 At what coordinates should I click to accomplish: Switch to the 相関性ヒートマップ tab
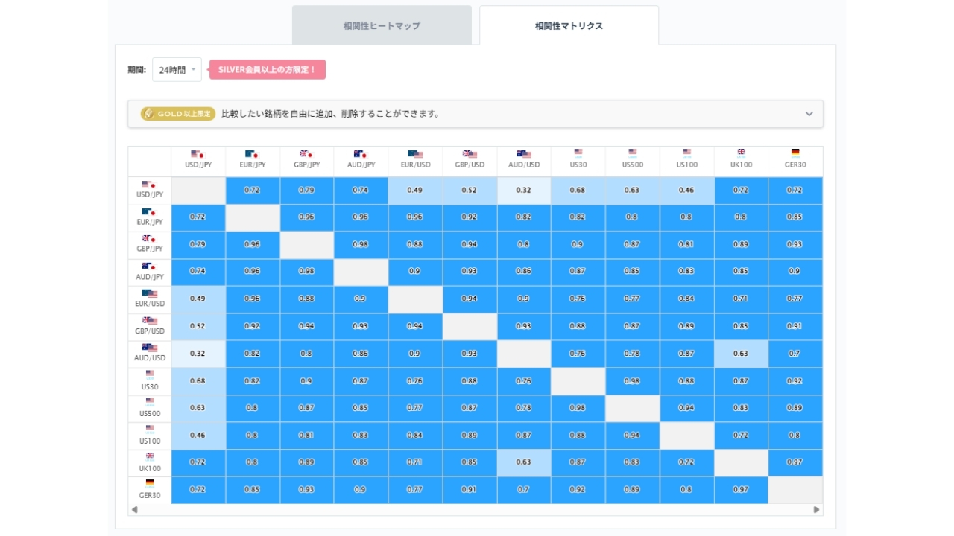[x=382, y=25]
